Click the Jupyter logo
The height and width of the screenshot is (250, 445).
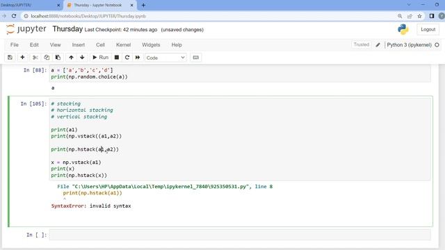tap(26, 29)
